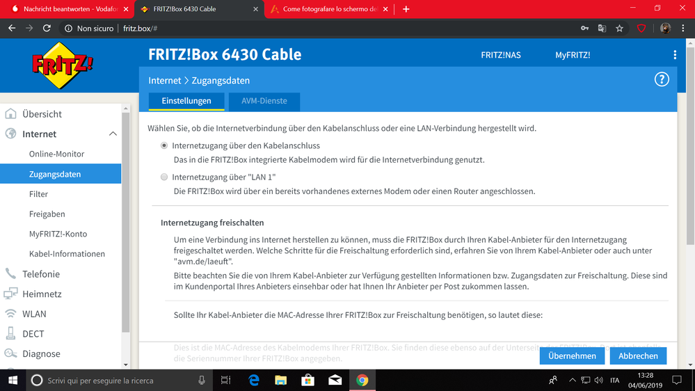The height and width of the screenshot is (391, 695).
Task: Click the DECT handset icon
Action: click(x=10, y=333)
